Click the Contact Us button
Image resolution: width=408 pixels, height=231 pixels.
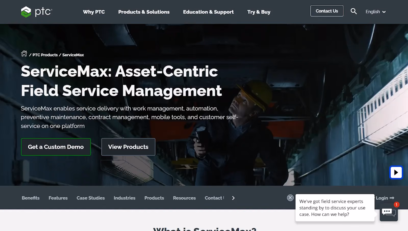point(327,11)
